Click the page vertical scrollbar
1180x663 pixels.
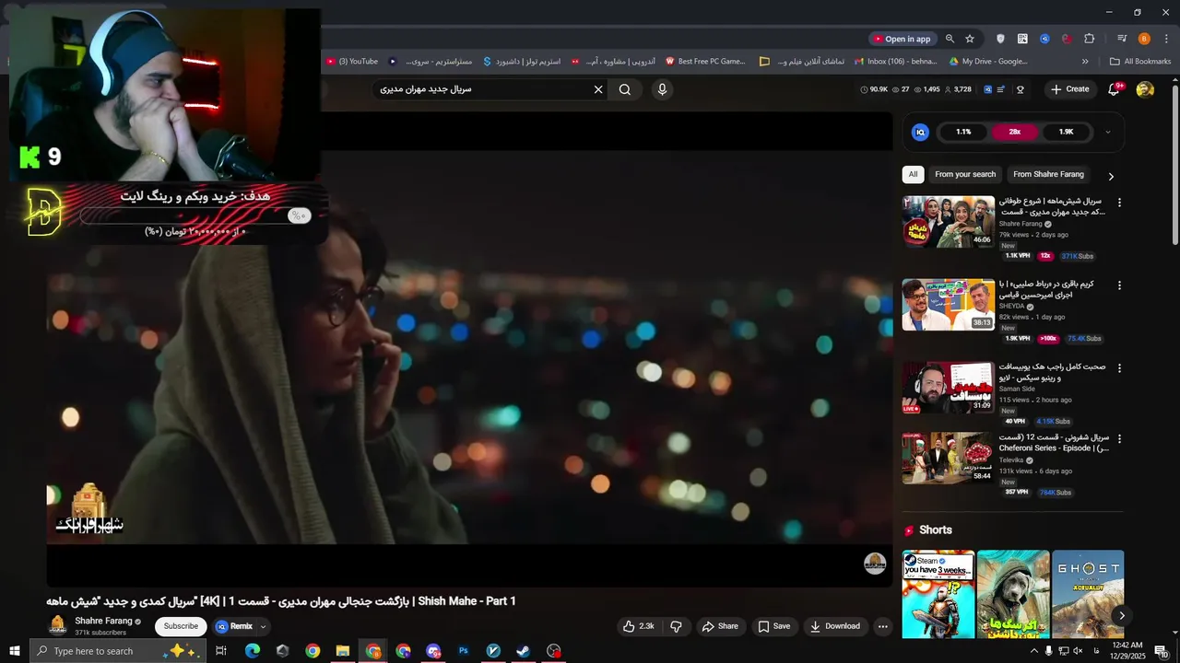[x=1174, y=166]
